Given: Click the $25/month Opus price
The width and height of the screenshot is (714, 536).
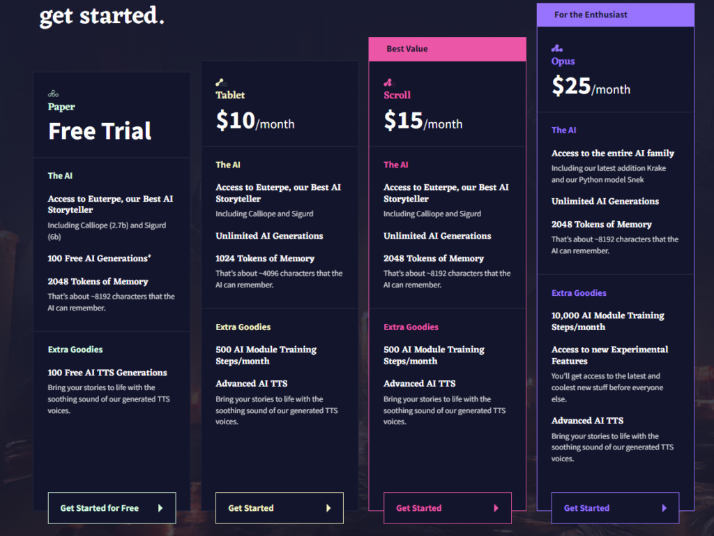Looking at the screenshot, I should [591, 86].
